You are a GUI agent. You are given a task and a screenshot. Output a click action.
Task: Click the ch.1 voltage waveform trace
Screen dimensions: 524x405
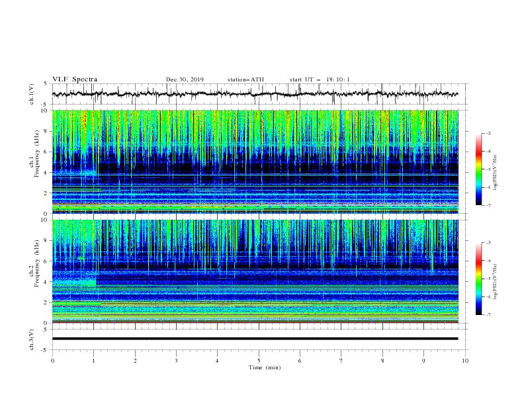coord(255,94)
